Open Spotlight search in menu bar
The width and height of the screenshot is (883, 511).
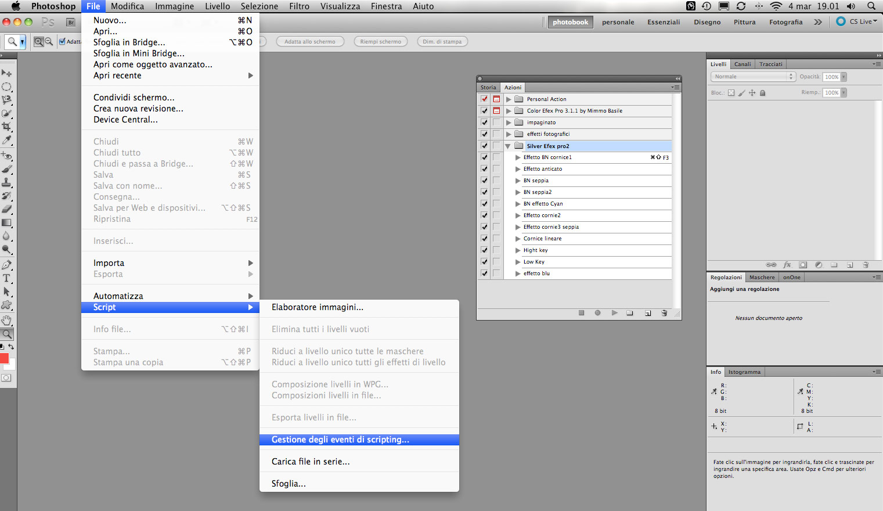pyautogui.click(x=871, y=6)
